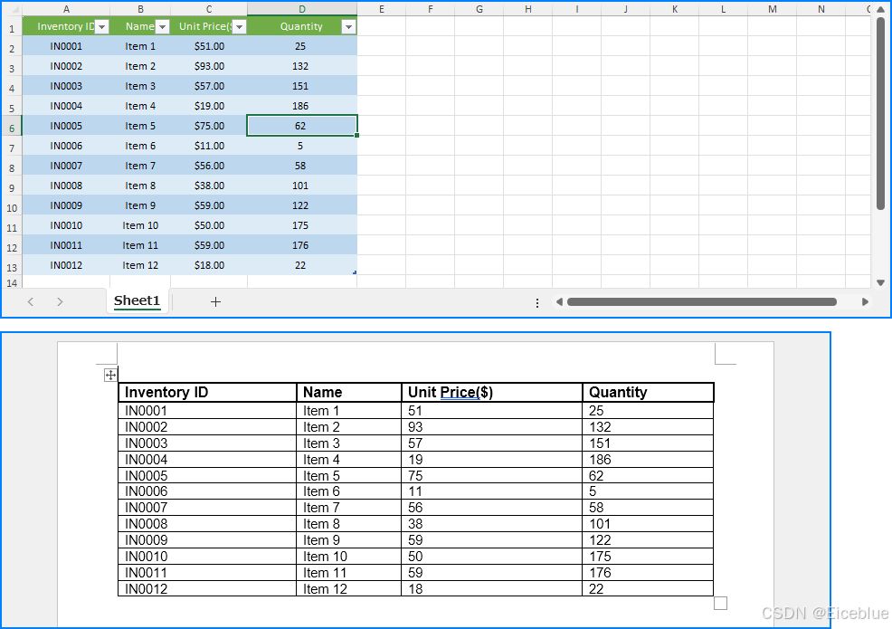Open the Name column filter dropdown

pyautogui.click(x=163, y=27)
